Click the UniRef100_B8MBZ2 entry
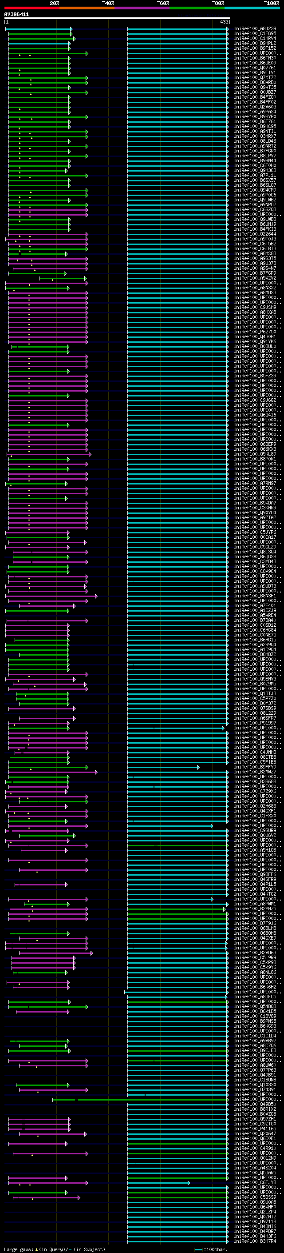 [x=255, y=654]
